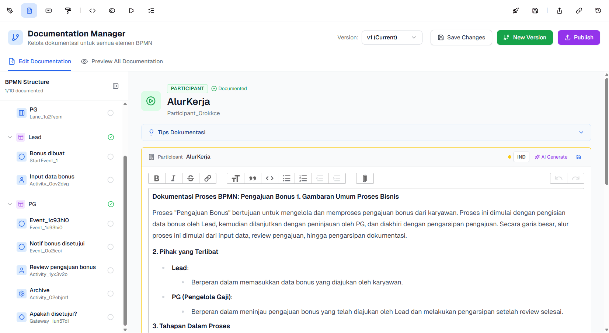Click the sidebar tree vertical scrollbar

[125, 239]
